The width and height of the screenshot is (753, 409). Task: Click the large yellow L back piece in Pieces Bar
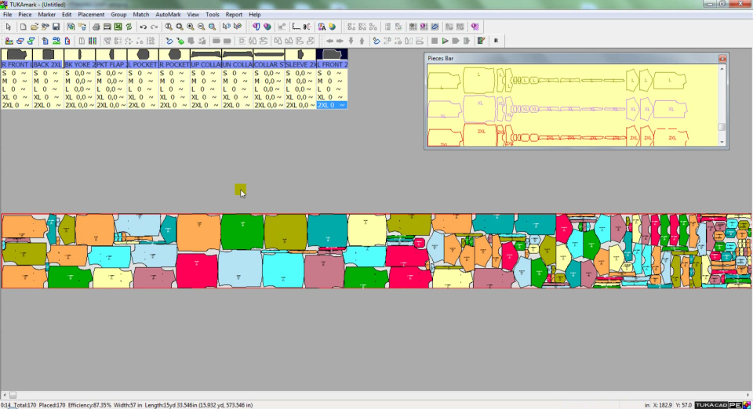478,80
